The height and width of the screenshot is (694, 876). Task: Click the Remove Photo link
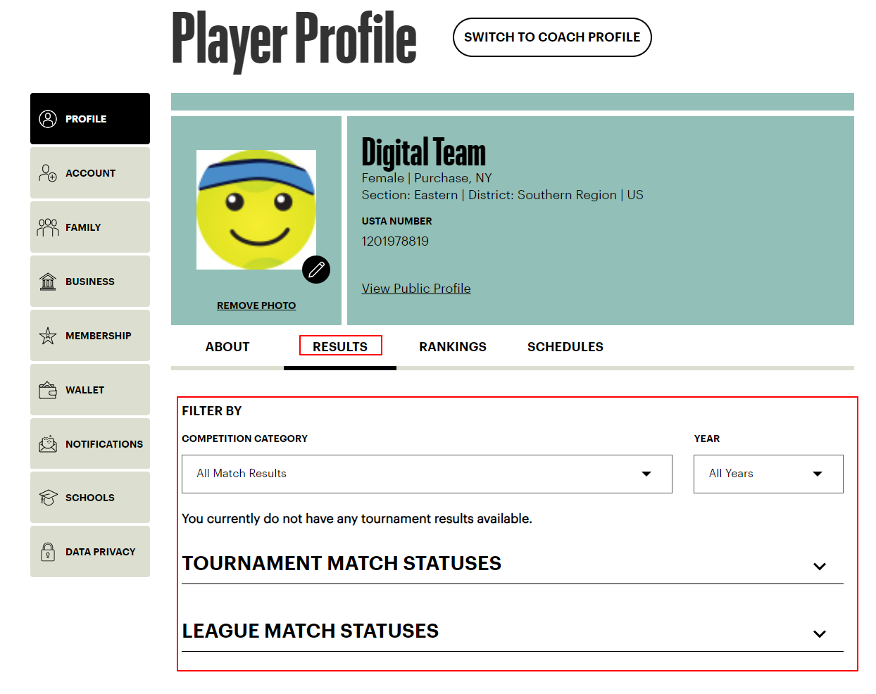coord(256,305)
